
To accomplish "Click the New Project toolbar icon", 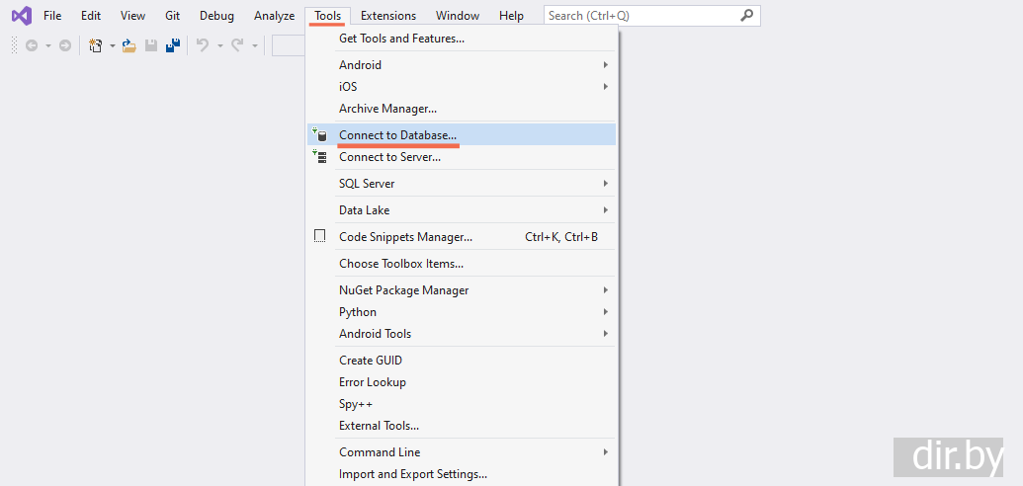I will pyautogui.click(x=96, y=45).
